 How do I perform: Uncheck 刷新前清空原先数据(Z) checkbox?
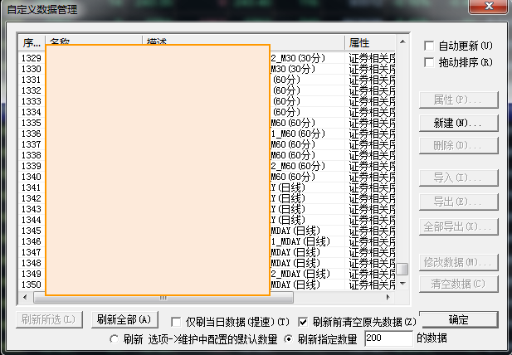tap(303, 321)
